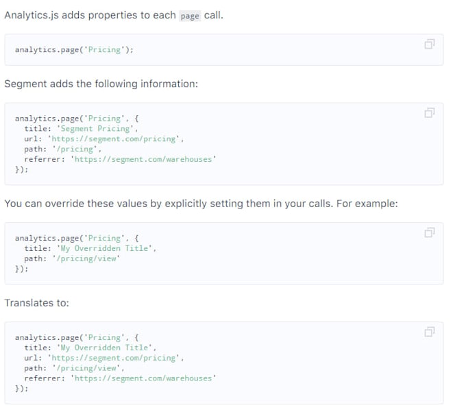
Task: Click 'Segment adds the following information' text
Action: coord(101,84)
